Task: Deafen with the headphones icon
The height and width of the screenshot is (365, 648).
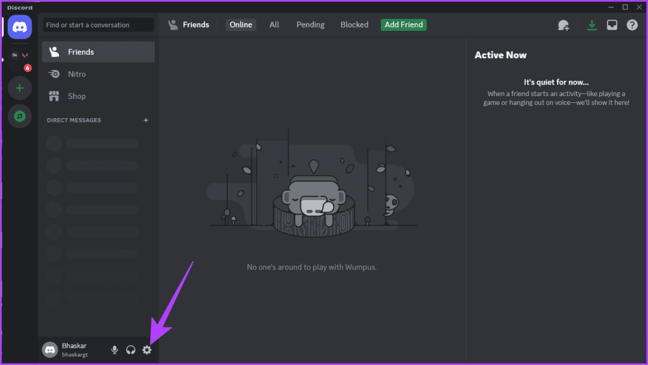Action: [130, 349]
